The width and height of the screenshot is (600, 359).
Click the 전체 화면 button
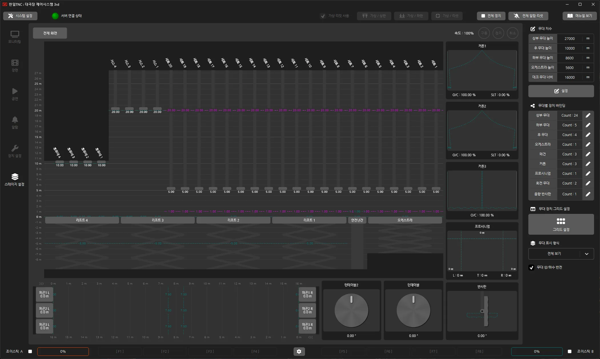pyautogui.click(x=50, y=33)
